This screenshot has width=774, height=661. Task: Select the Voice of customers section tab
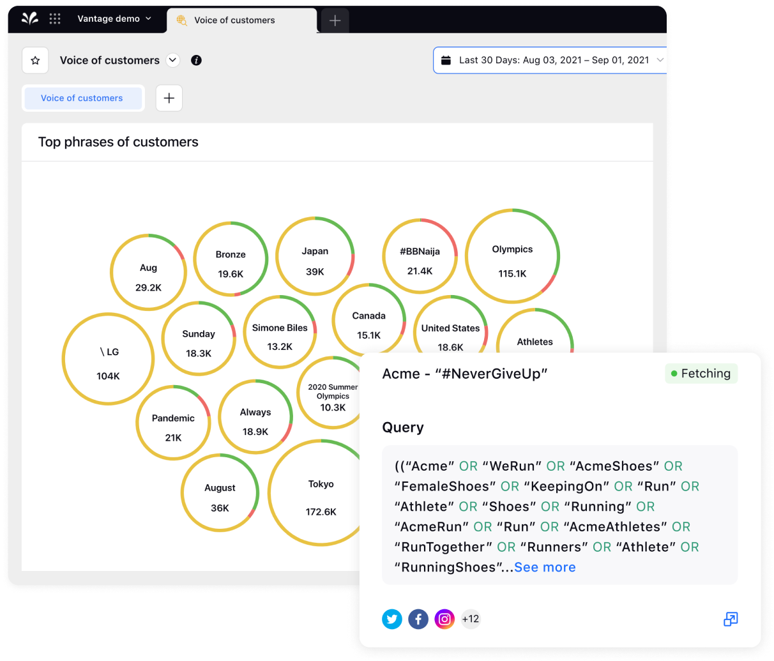(83, 98)
